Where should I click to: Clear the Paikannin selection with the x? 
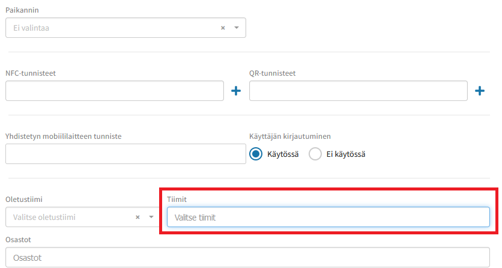coord(223,28)
